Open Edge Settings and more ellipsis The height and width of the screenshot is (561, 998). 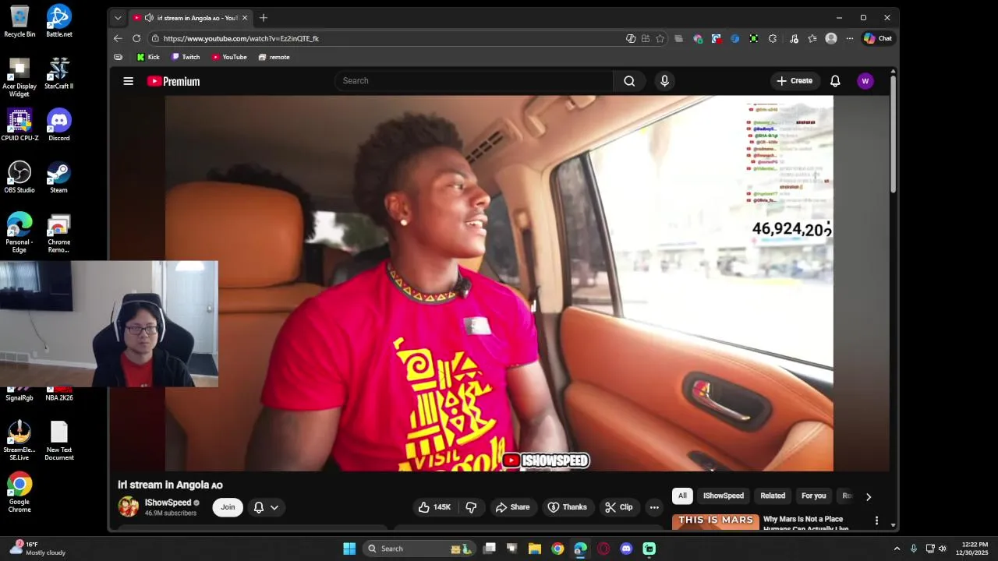click(850, 38)
